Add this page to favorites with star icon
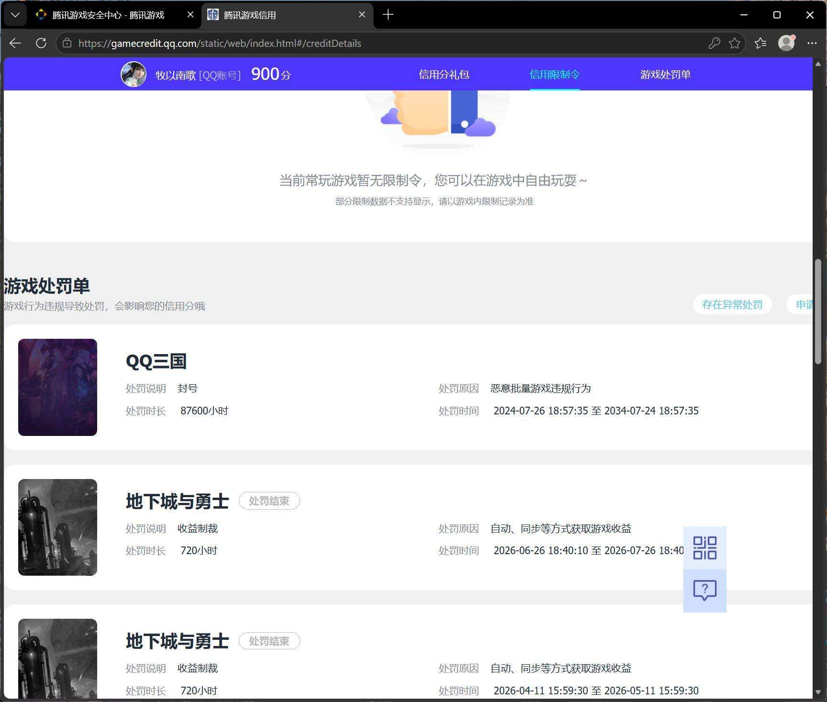This screenshot has width=827, height=702. [x=735, y=43]
